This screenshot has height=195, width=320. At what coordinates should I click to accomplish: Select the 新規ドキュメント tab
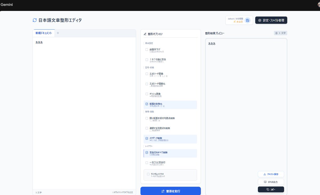[44, 33]
